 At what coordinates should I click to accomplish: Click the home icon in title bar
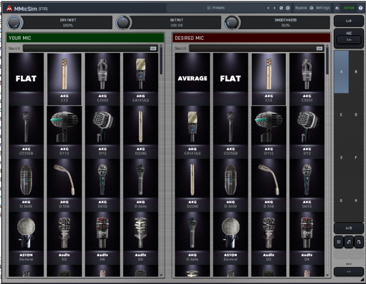pos(337,8)
